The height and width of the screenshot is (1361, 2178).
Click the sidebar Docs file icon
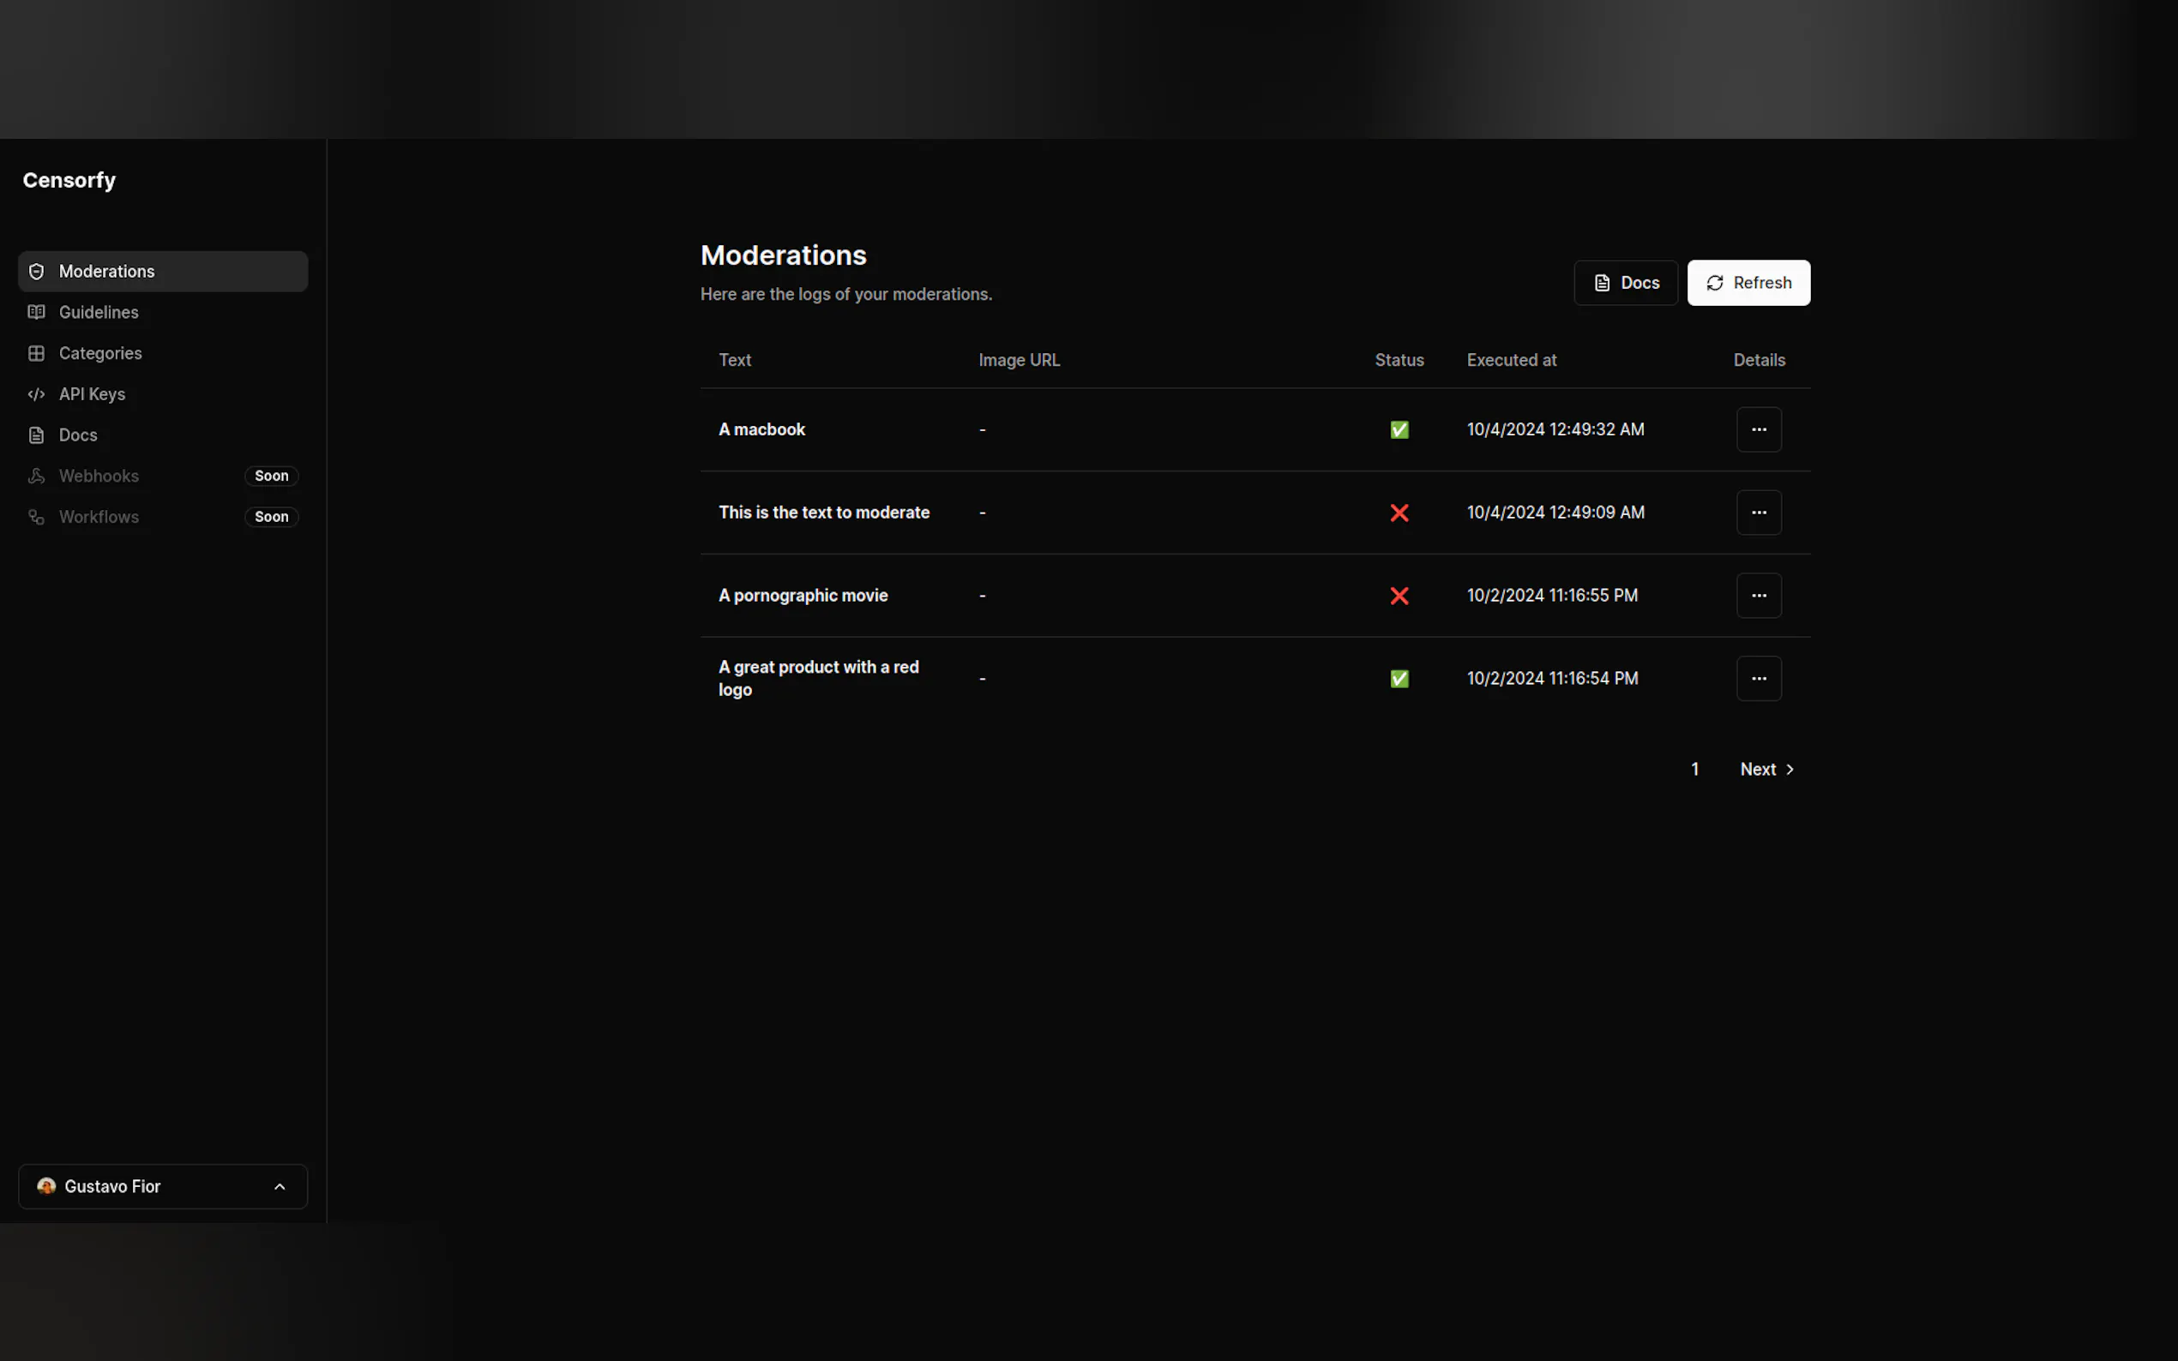coord(36,435)
